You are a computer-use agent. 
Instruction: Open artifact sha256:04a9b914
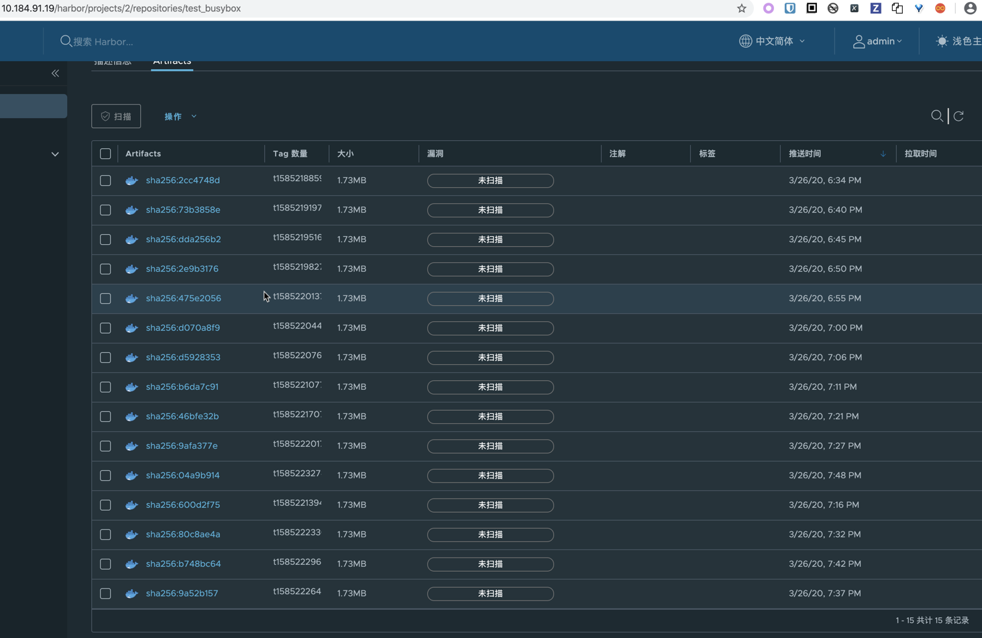[x=182, y=476]
